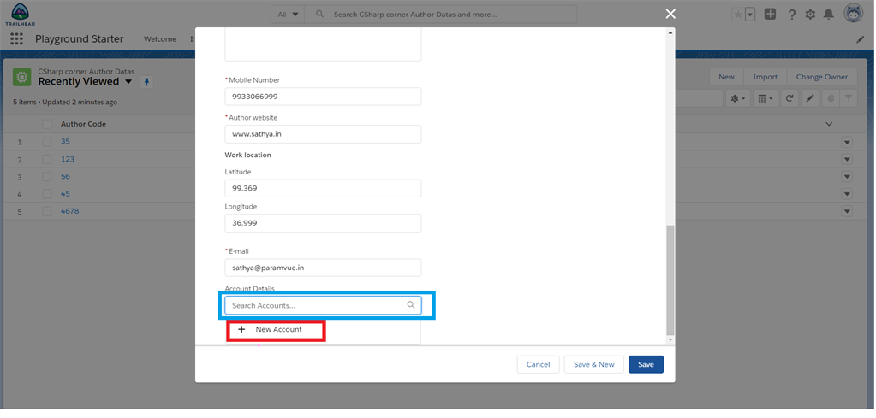The width and height of the screenshot is (876, 418).
Task: Open row actions for the fourth record
Action: [x=847, y=195]
